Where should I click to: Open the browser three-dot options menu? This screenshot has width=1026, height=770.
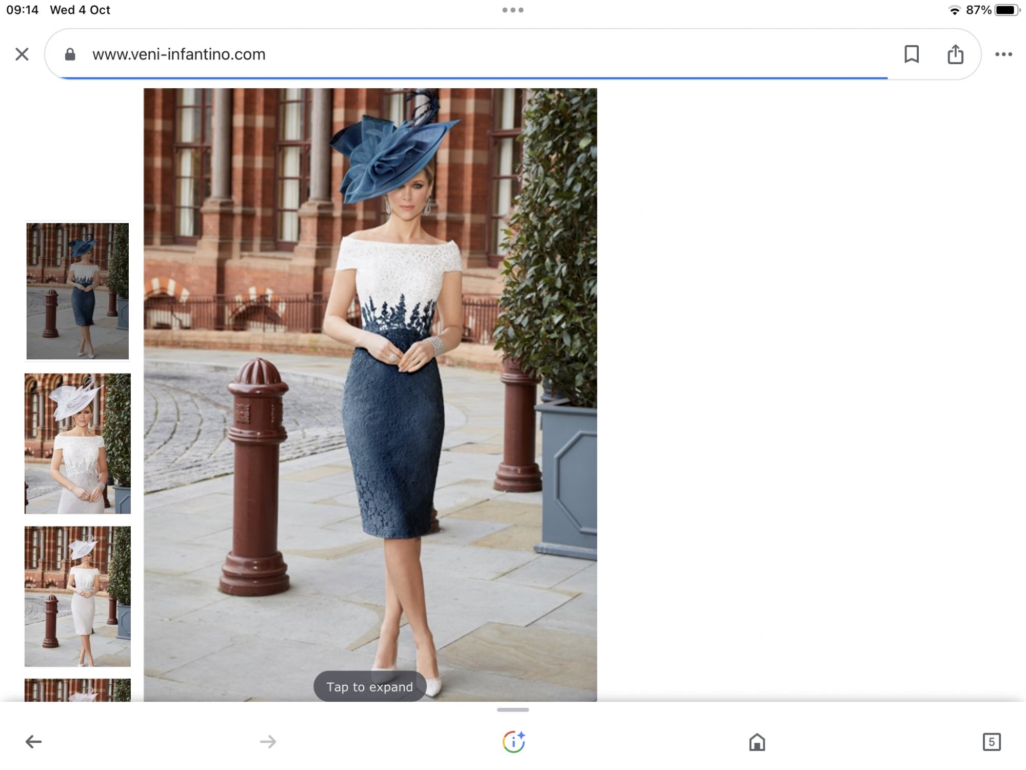[1003, 54]
